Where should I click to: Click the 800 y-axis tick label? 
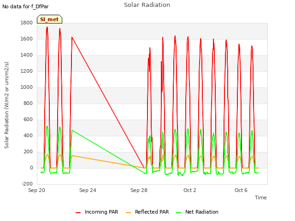(28, 103)
